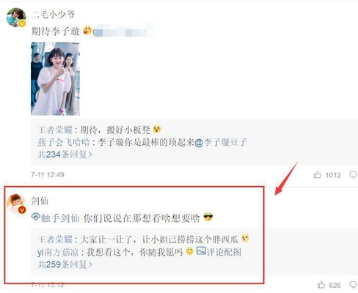
Task: Click the 7-11 12:49 timestamp
Action: tap(48, 174)
